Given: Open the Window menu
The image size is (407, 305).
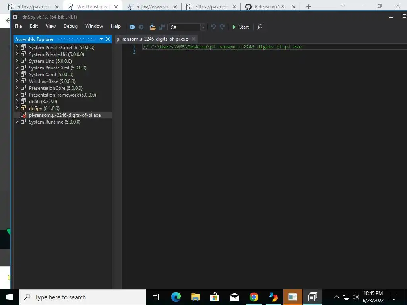Looking at the screenshot, I should pos(94,26).
